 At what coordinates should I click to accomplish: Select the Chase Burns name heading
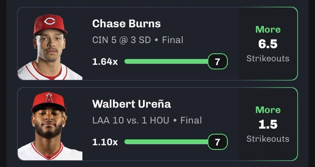tap(126, 24)
